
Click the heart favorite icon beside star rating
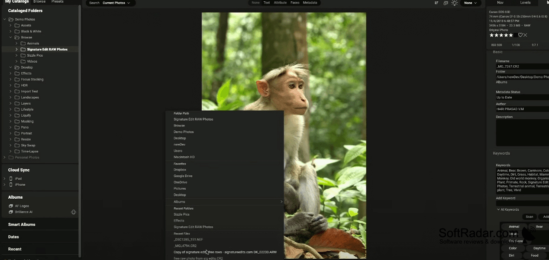pos(520,35)
